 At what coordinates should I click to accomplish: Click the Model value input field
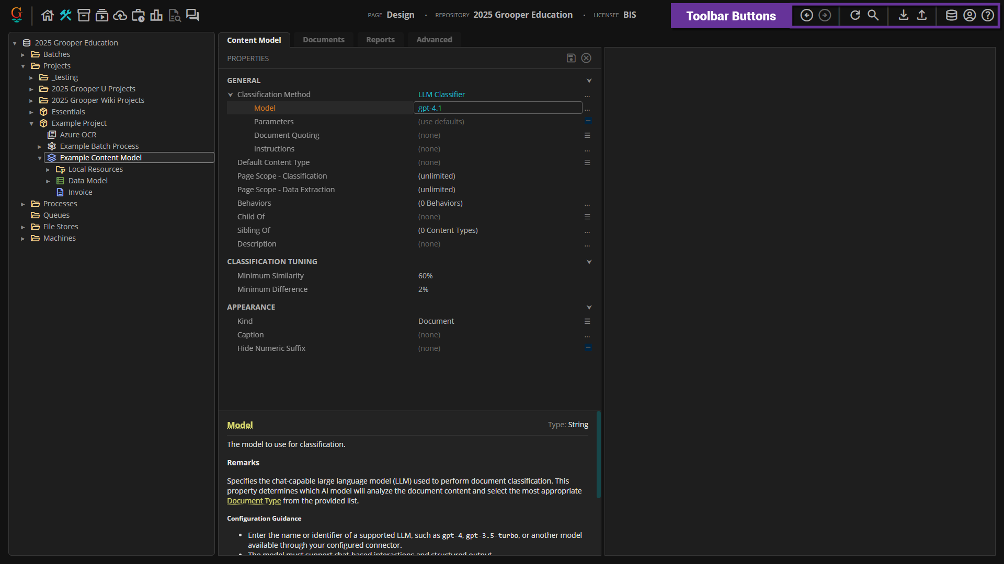pos(497,108)
